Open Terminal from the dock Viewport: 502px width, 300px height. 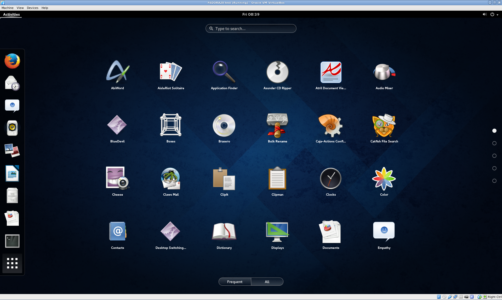(12, 241)
